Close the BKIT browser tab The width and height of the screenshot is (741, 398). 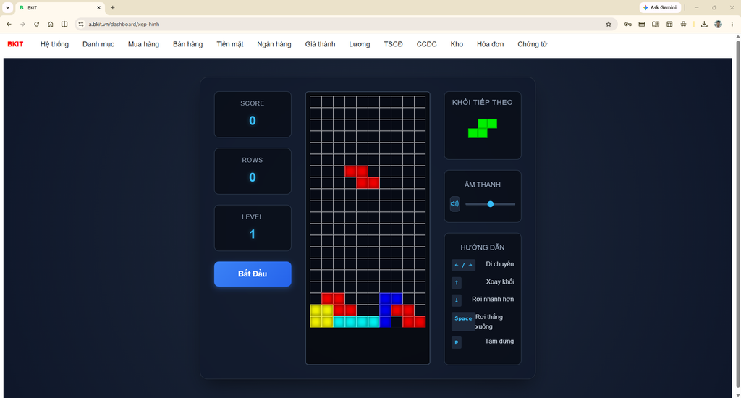pos(98,7)
